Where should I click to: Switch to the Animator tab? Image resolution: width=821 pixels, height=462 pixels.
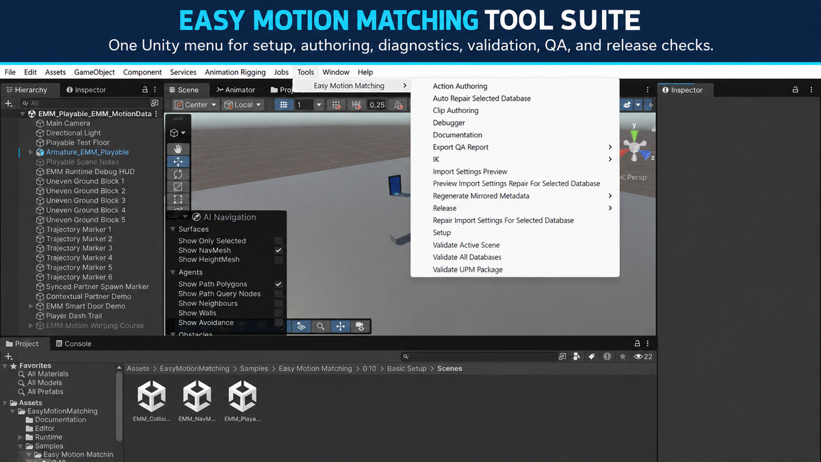[235, 90]
